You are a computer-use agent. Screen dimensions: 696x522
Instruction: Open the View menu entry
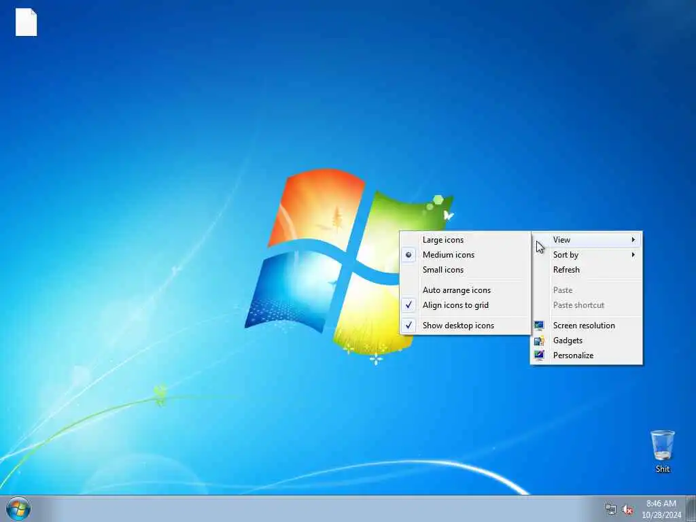587,240
